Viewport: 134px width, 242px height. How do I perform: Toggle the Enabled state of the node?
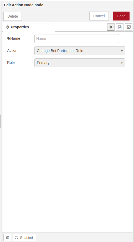tap(24, 238)
